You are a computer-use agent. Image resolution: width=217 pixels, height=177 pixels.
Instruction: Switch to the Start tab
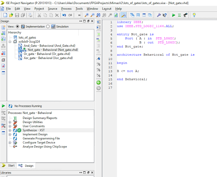click(8, 165)
